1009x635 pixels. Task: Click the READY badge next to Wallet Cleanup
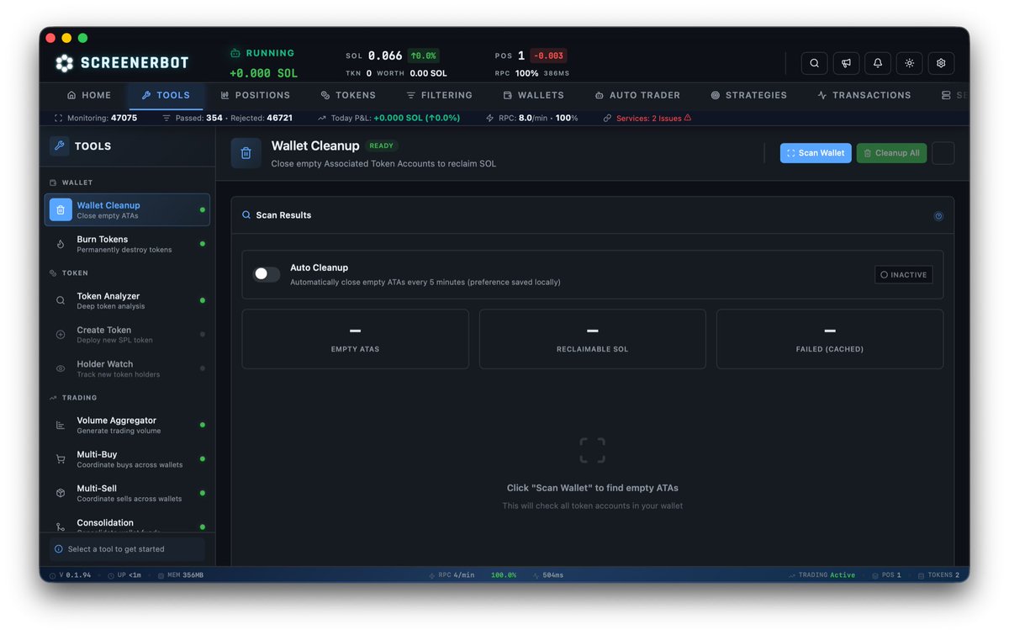coord(381,146)
